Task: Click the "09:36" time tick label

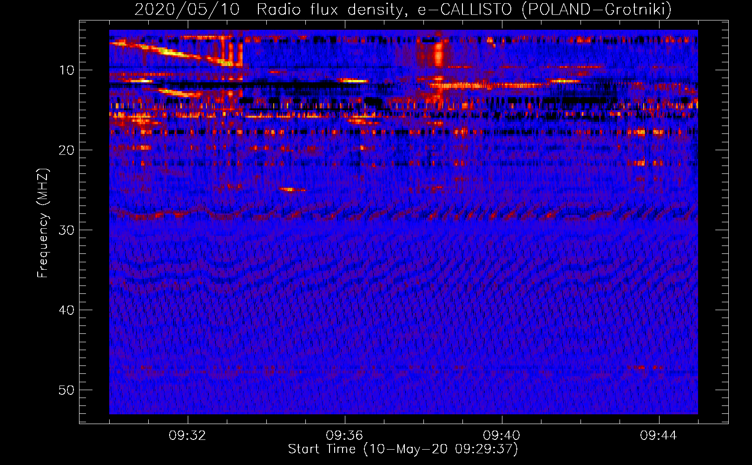Action: (x=344, y=436)
